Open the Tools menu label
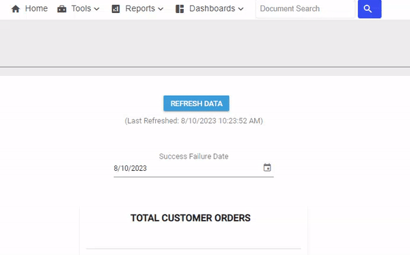The width and height of the screenshot is (410, 255). coord(81,9)
